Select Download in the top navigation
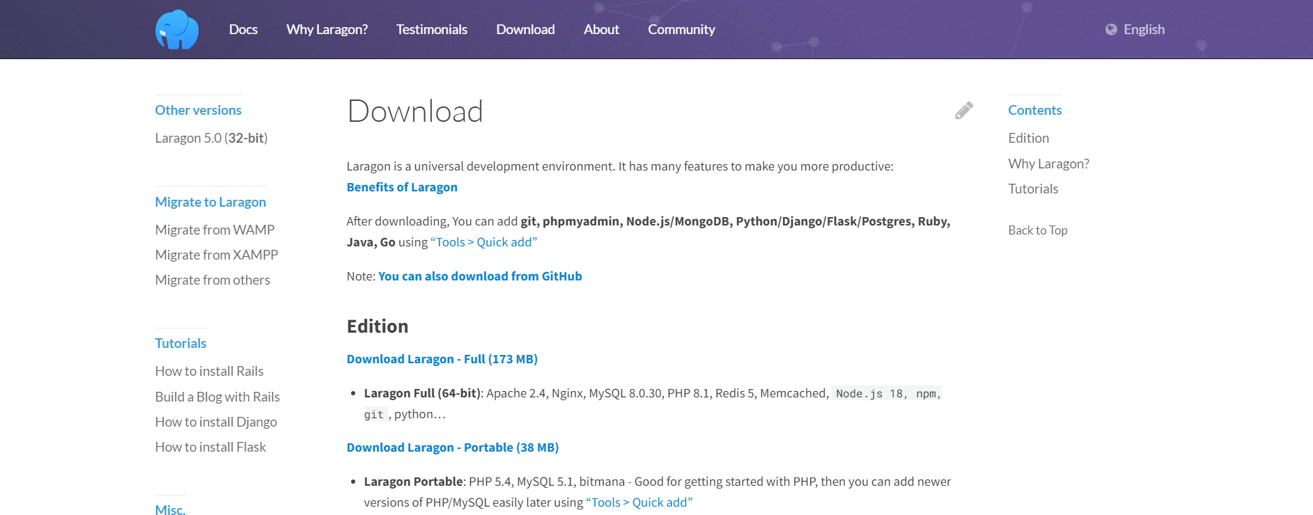This screenshot has width=1313, height=515. coord(525,29)
